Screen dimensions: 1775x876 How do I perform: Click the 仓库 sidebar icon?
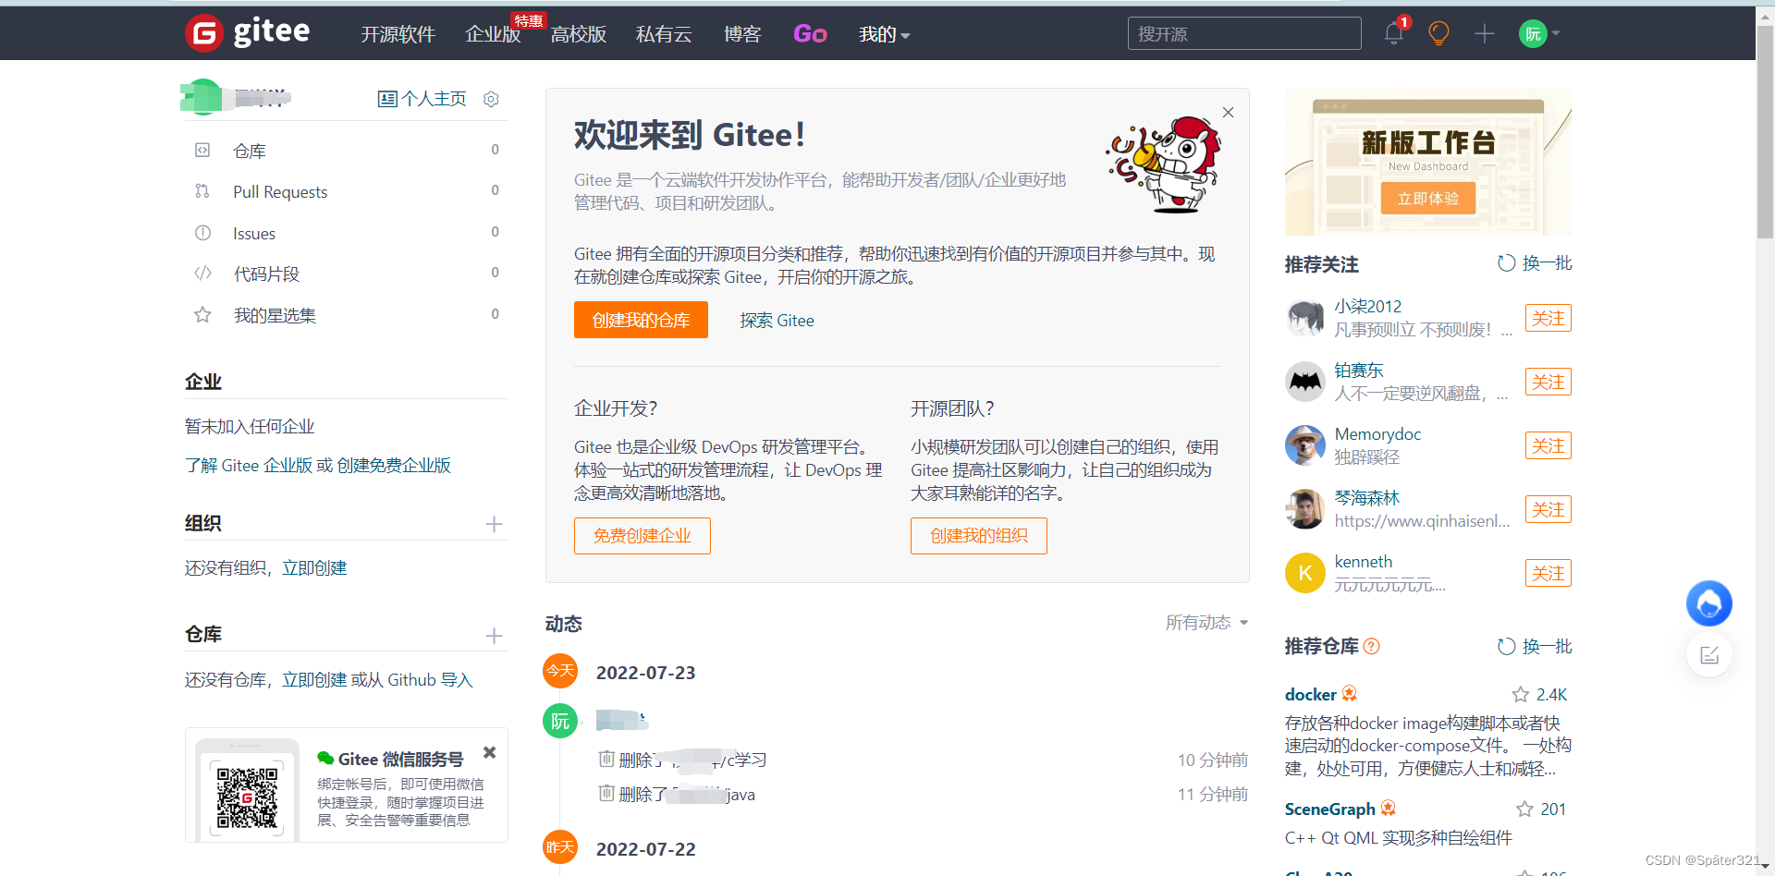(x=202, y=150)
